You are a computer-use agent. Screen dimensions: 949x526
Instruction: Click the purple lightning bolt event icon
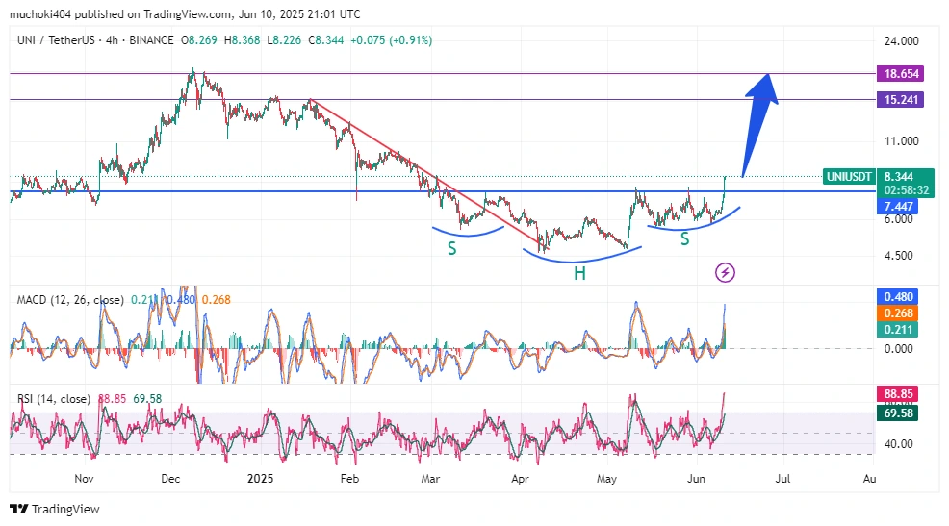point(726,272)
